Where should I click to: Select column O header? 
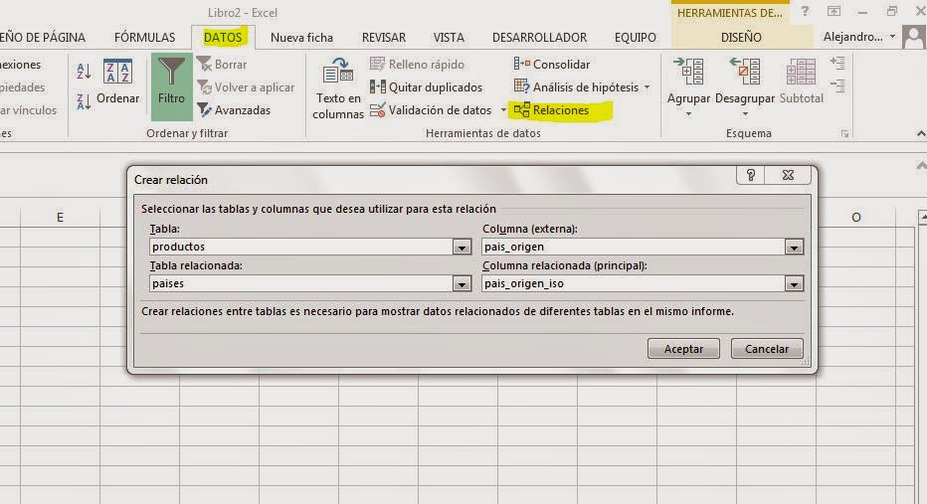click(x=856, y=218)
